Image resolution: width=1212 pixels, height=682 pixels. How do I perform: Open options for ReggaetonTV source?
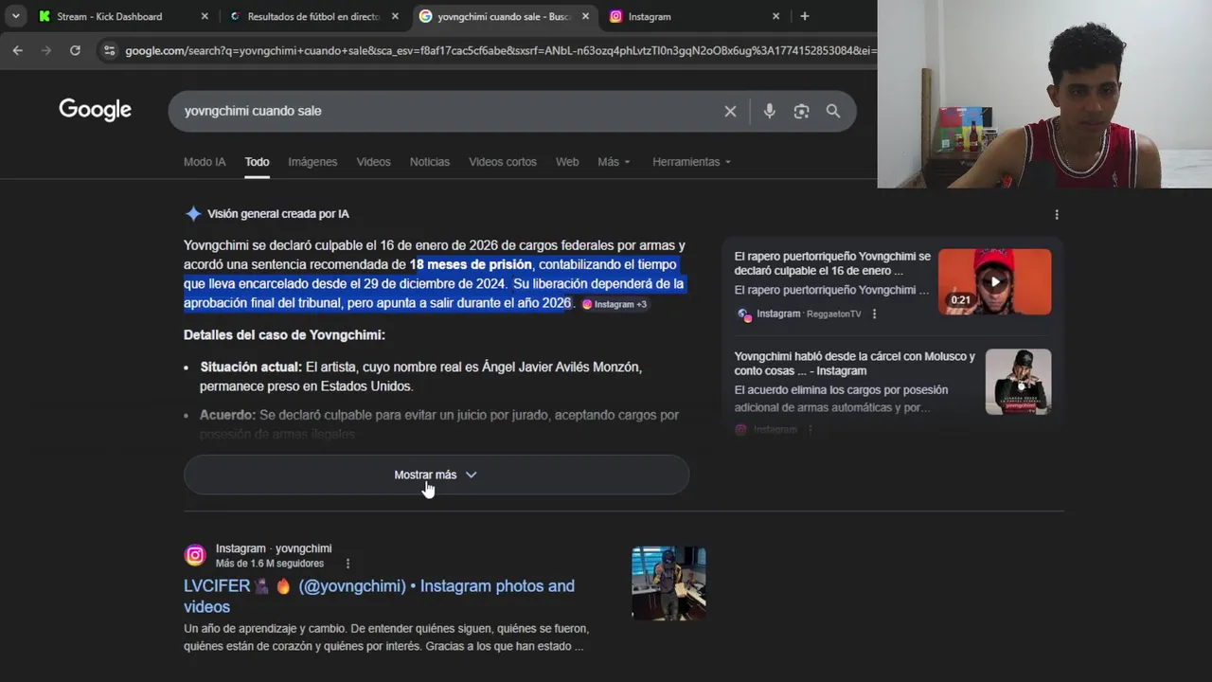[874, 314]
